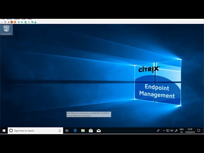This screenshot has height=153, width=204.
Task: Switch input language via ENG US indicator
Action: pos(182,131)
